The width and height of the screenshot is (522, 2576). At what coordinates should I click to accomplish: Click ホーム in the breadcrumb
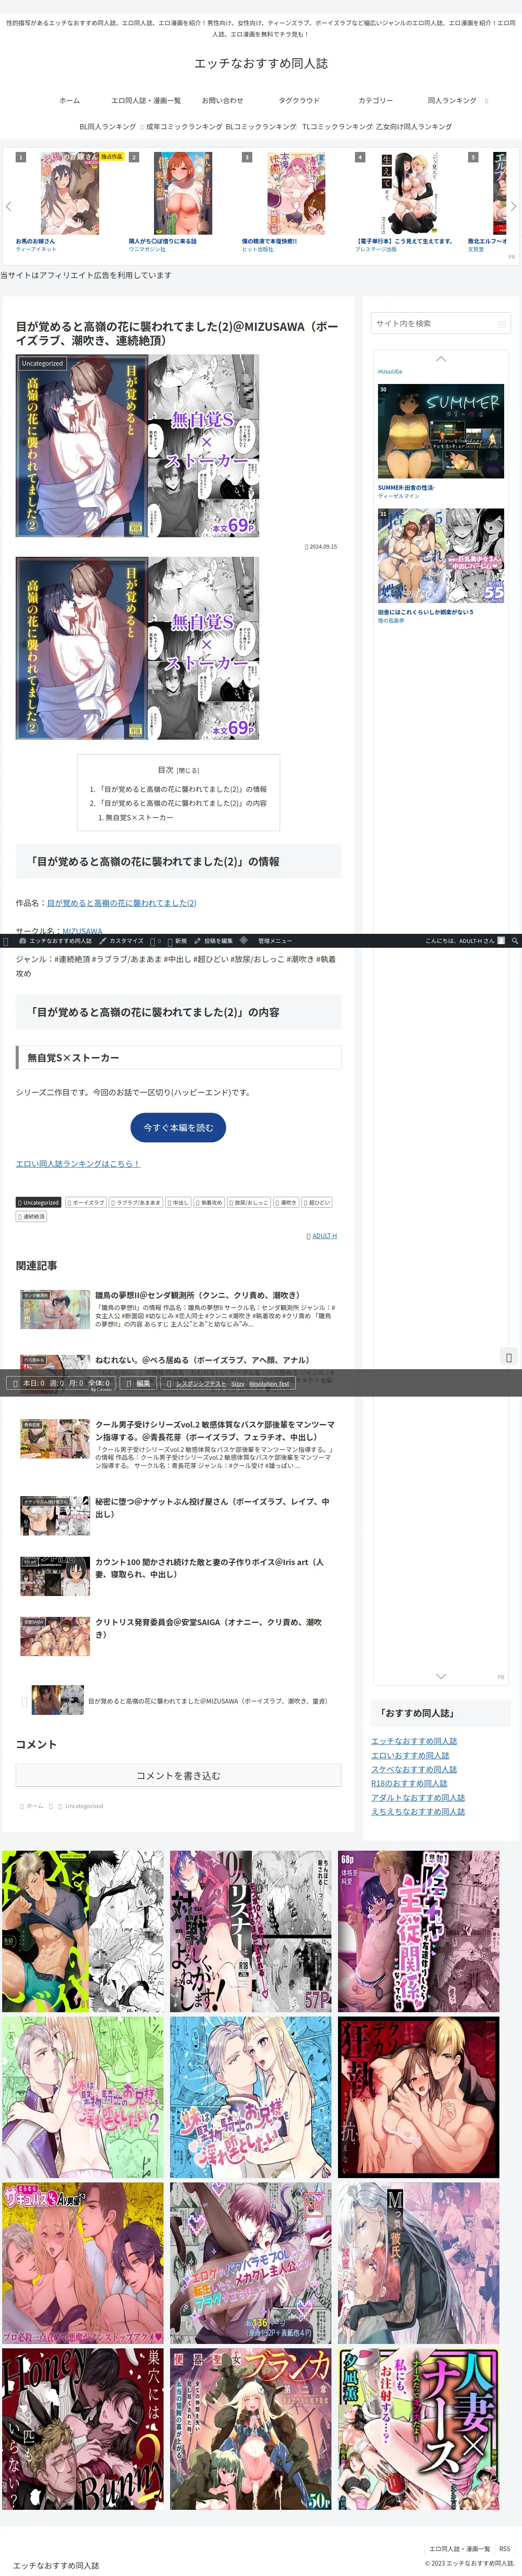34,1806
